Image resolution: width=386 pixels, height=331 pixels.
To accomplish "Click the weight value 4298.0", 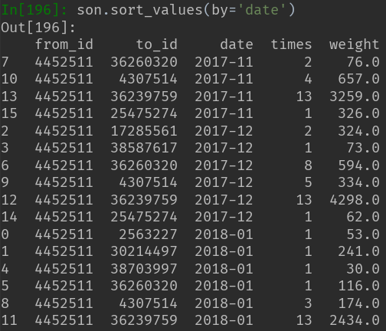I will coord(355,200).
